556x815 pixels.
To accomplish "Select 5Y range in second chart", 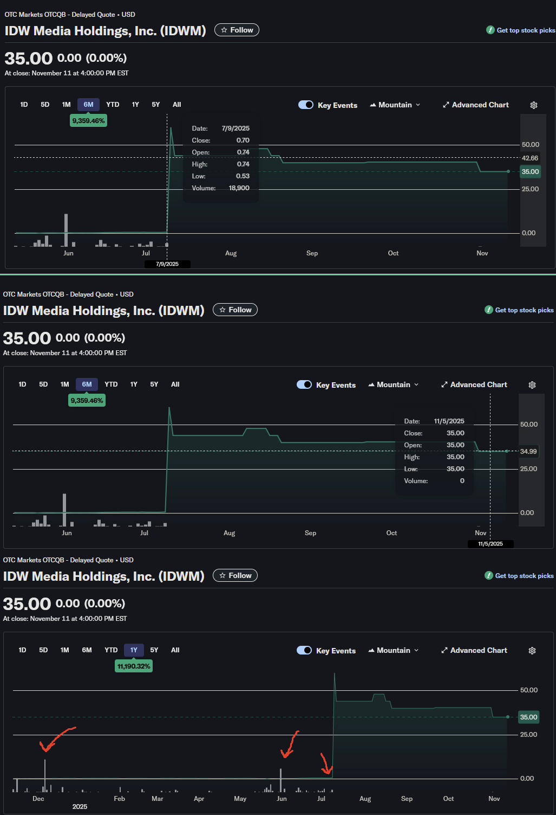I will (x=154, y=384).
